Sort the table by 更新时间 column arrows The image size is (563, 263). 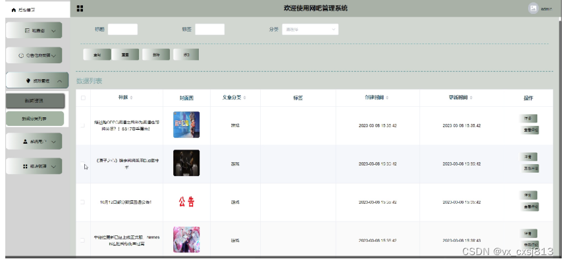click(471, 98)
